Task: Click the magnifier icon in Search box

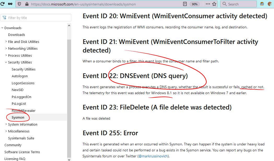Action: click(x=224, y=4)
